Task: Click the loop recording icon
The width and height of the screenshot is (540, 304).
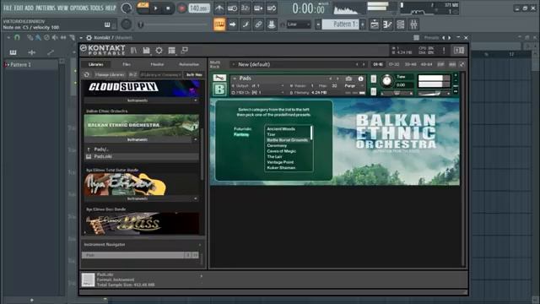Action: (272, 8)
